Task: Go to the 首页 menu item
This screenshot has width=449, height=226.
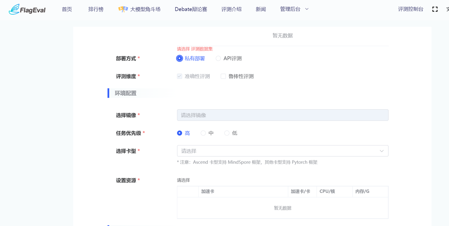Action: 67,9
